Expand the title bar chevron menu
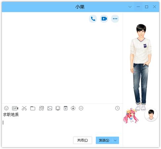161x149 pixels. click(130, 7)
